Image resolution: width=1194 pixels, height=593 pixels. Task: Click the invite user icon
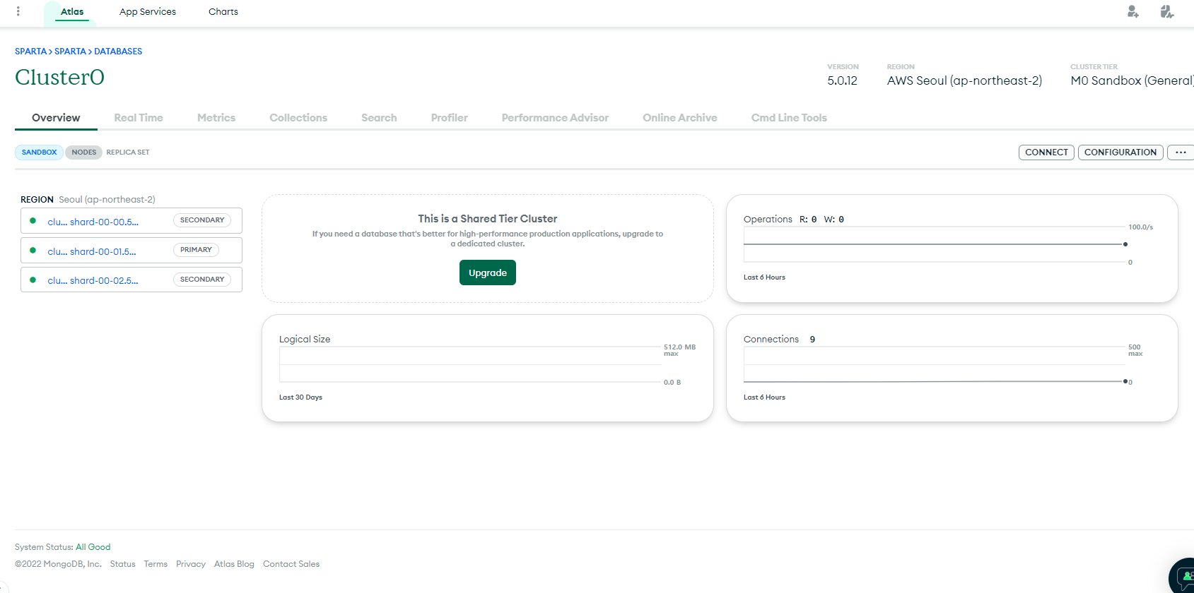pos(1132,12)
